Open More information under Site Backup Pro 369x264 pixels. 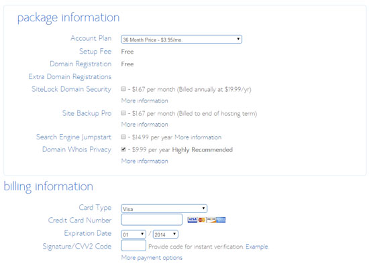click(x=144, y=125)
